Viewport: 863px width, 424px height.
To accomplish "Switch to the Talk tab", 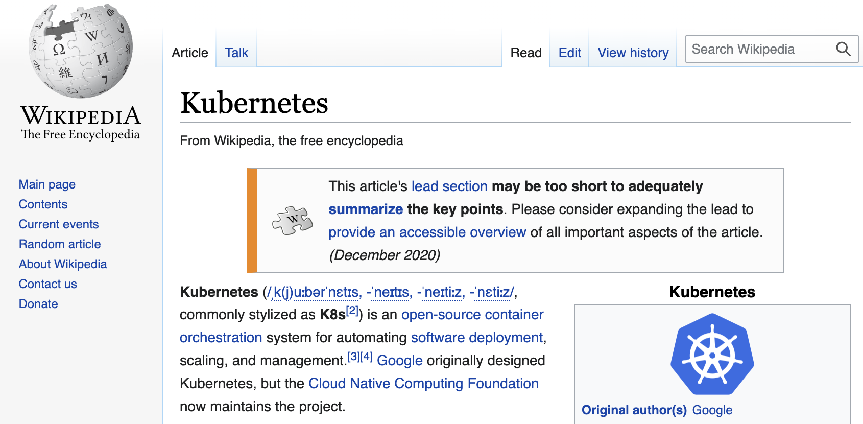I will [x=235, y=53].
